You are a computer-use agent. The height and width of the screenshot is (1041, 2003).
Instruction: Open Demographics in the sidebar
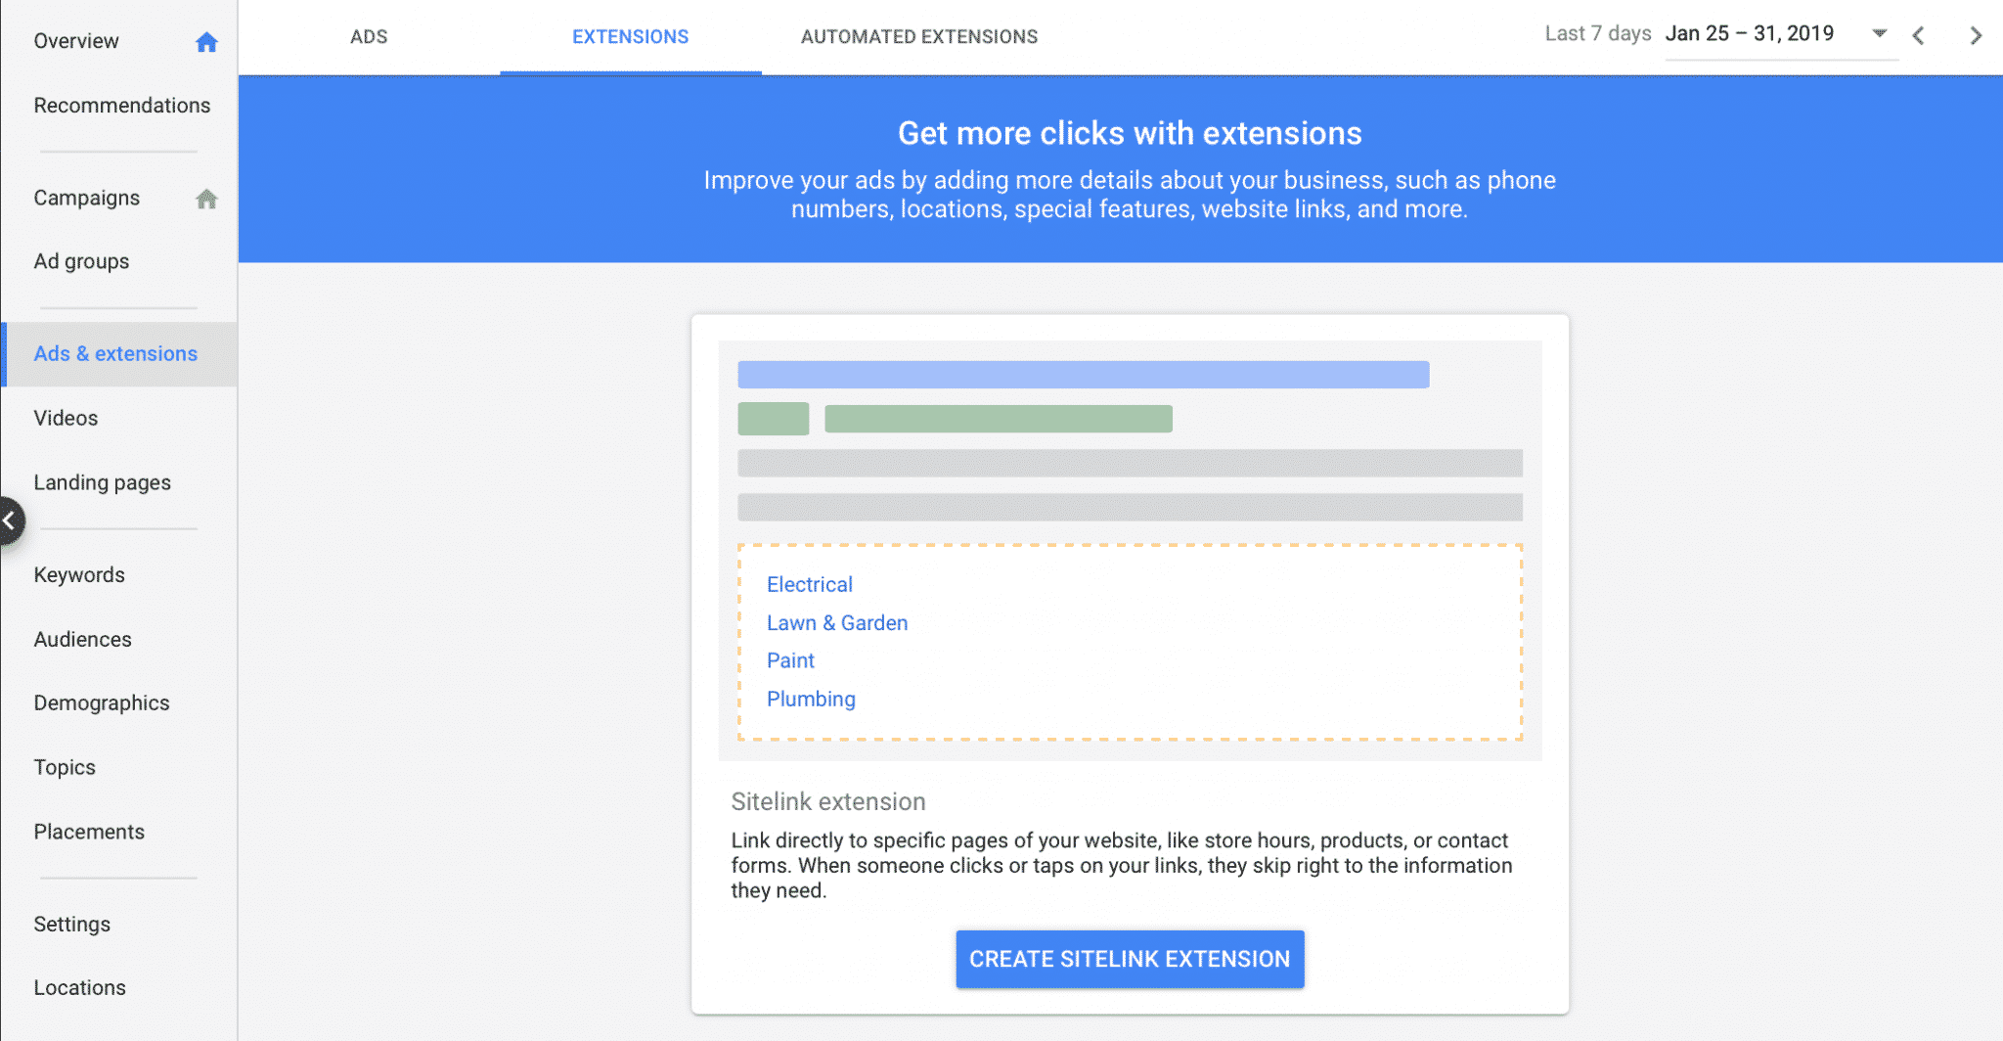click(x=102, y=702)
